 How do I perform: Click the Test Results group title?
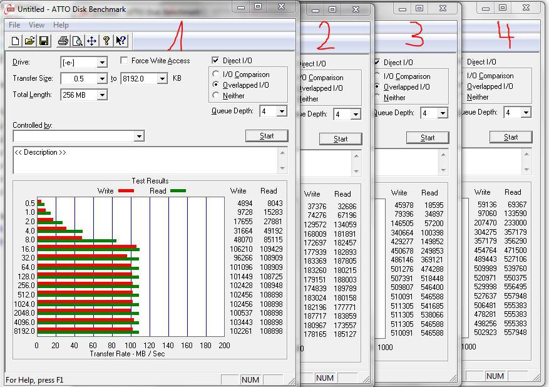point(150,181)
